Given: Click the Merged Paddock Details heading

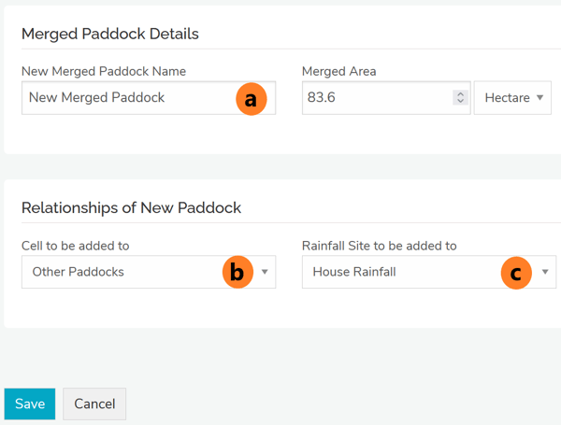Looking at the screenshot, I should pos(110,34).
